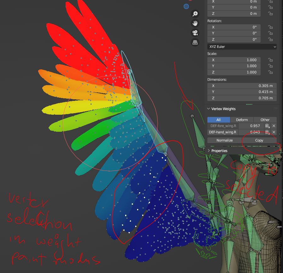
Task: Switch to the Deform weights tab
Action: [242, 120]
